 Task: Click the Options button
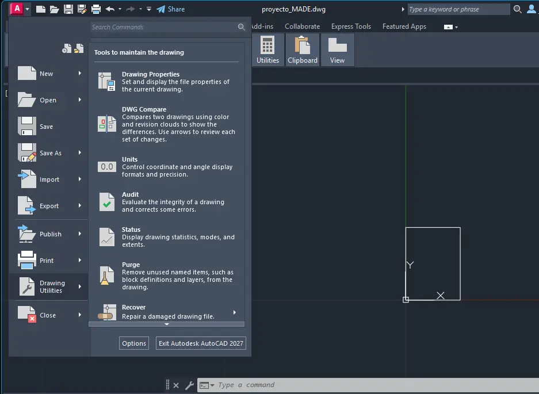(134, 343)
